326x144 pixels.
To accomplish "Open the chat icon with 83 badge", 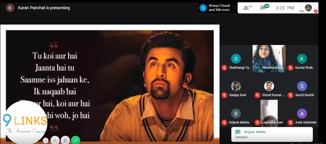I will click(x=265, y=8).
